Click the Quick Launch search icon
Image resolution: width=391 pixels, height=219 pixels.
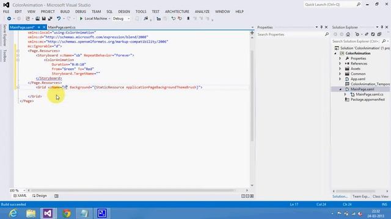tap(359, 4)
